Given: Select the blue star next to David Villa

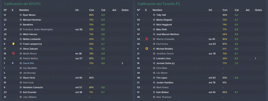Looking at the screenshot, I should (13, 63).
